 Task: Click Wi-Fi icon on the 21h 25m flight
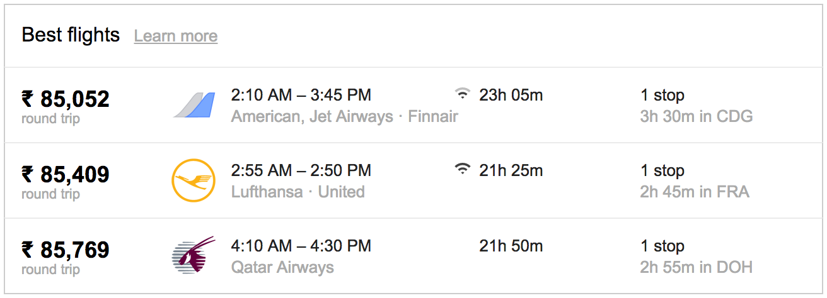tap(463, 169)
